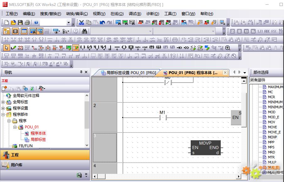This screenshot has width=284, height=182.
Task: Collapse the 程序 tree node
Action: click(x=9, y=121)
